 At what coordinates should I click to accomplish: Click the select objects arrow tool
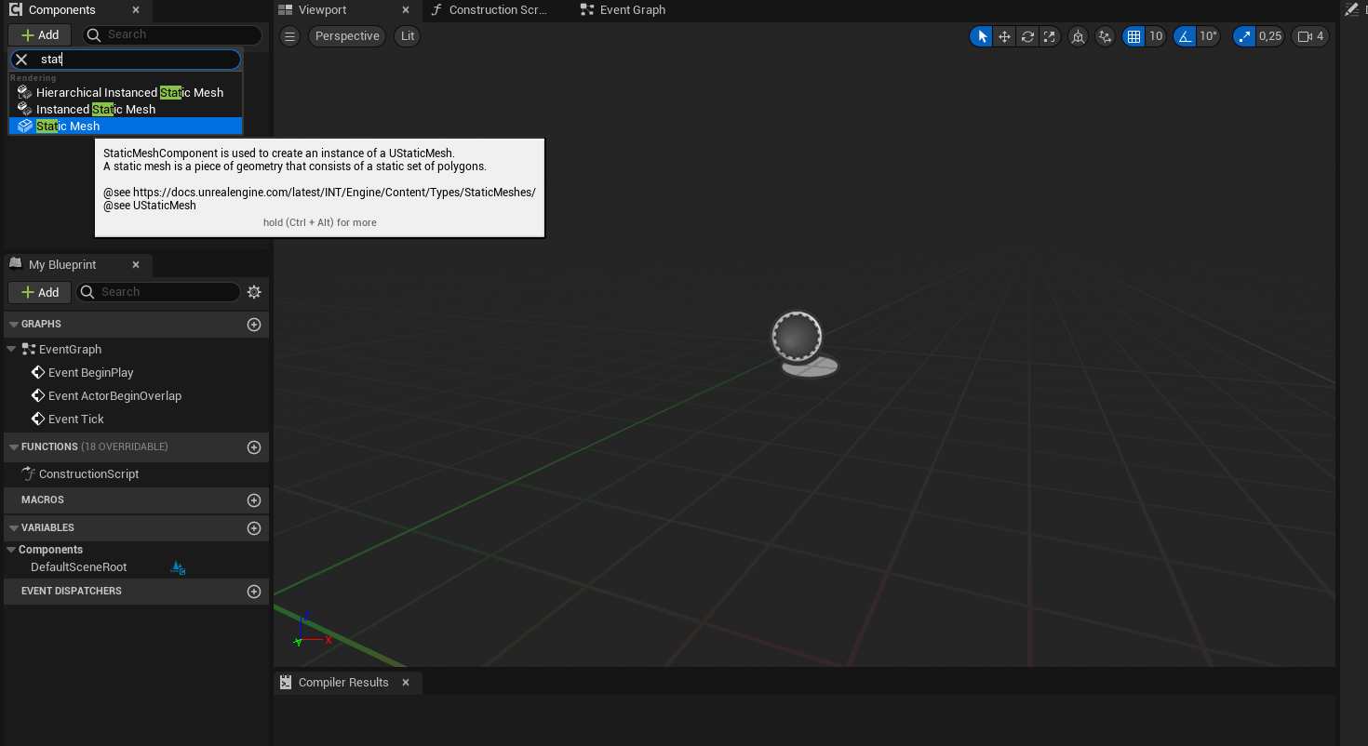coord(982,36)
